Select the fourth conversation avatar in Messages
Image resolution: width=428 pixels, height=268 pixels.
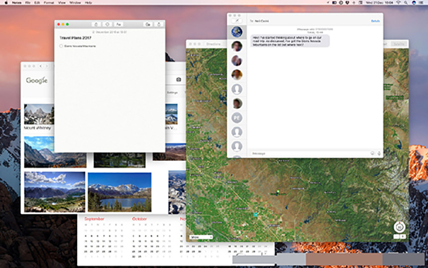coord(236,75)
